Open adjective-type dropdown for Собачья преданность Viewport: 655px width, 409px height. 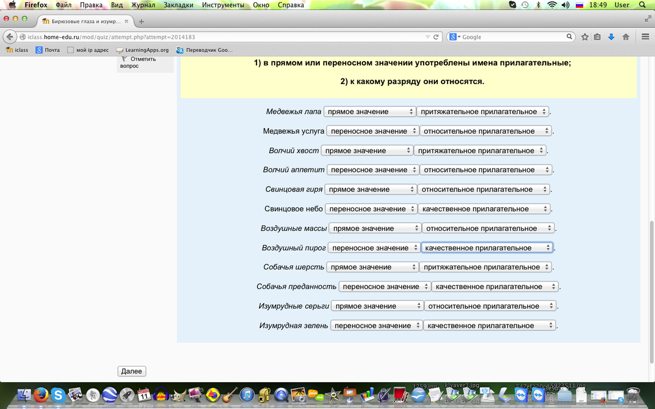495,286
